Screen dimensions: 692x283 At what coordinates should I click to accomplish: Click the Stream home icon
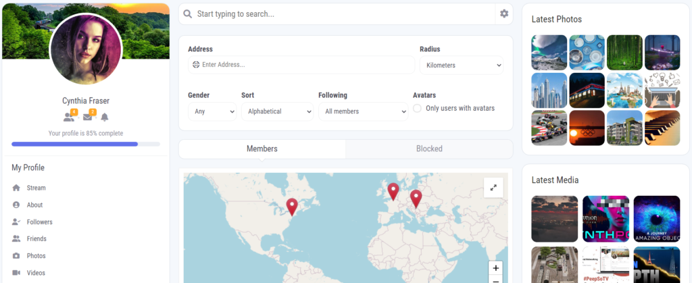point(16,188)
